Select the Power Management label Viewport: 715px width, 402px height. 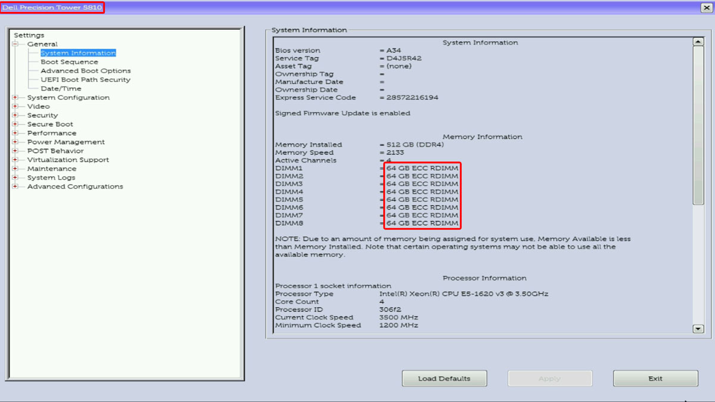coord(66,142)
